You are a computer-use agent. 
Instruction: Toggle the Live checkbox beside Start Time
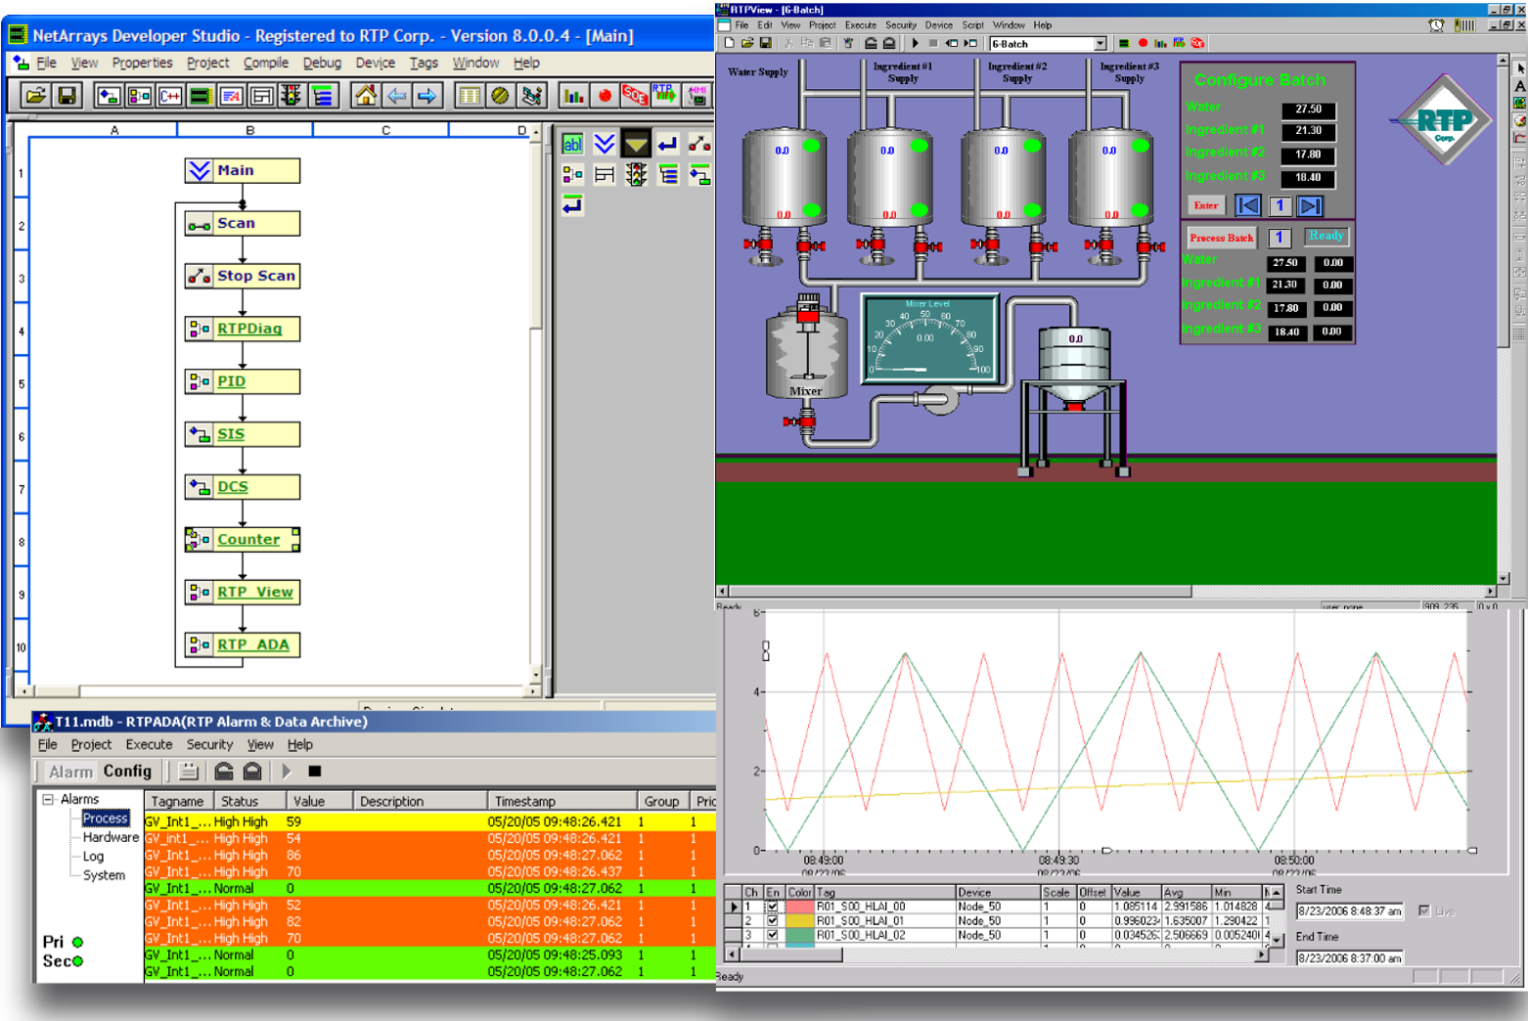click(x=1424, y=911)
